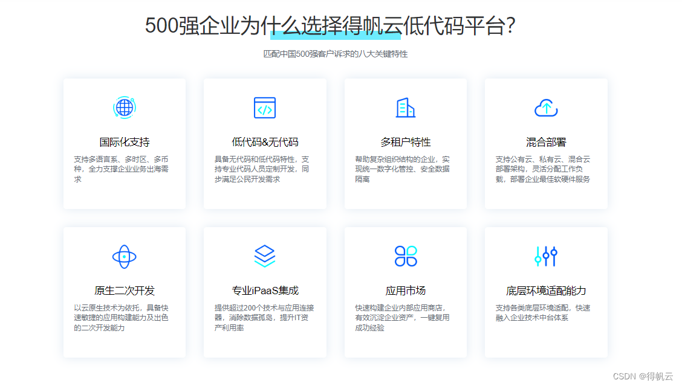Click the atom orbit icon for 原生二次开发
This screenshot has width=682, height=386.
point(125,257)
